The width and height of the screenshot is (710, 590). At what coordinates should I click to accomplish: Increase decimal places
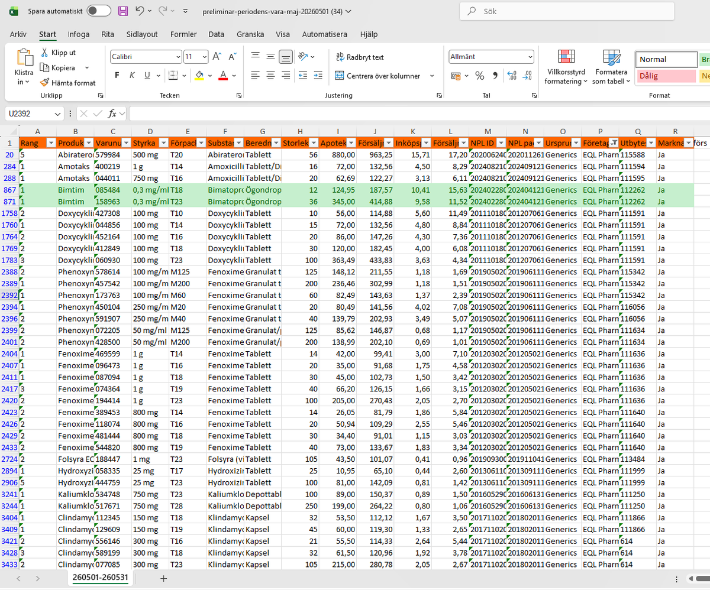point(512,76)
